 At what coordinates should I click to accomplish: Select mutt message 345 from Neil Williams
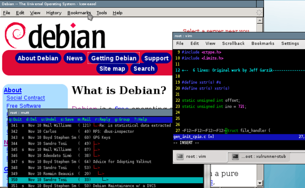[x=90, y=149]
